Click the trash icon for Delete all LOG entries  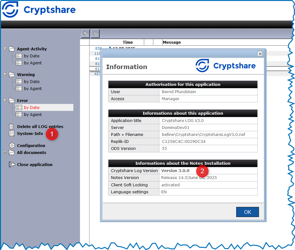click(x=12, y=126)
